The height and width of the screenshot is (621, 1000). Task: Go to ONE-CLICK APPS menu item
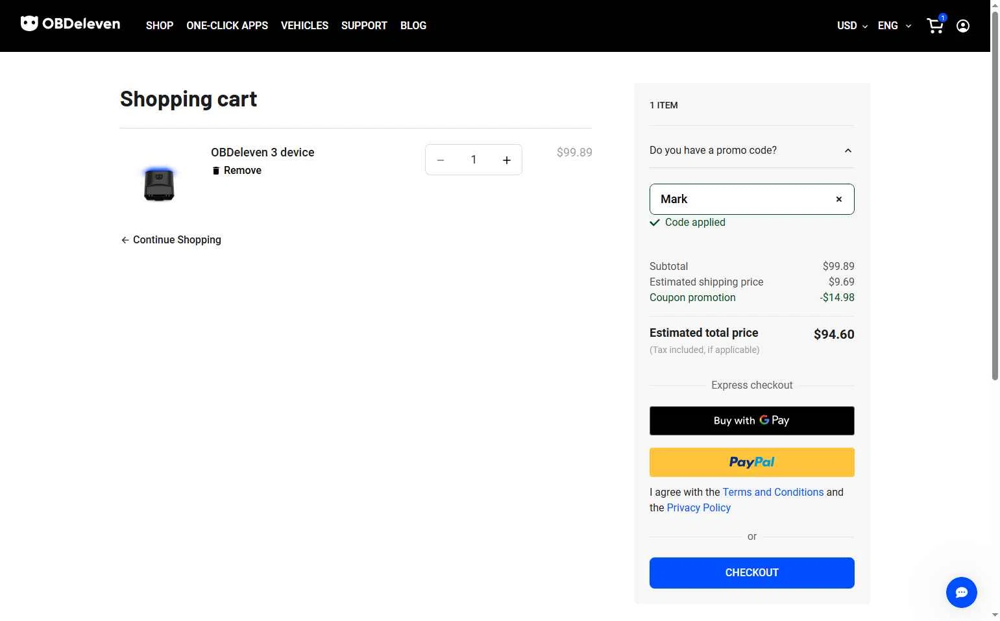click(x=227, y=26)
